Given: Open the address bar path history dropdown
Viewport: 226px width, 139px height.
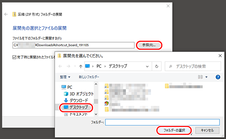Looking at the screenshot, I should pos(147,66).
